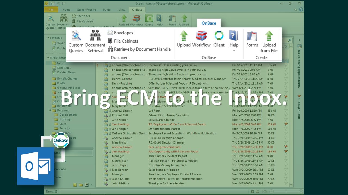348x195 pixels.
Task: Click small Client icon in the tinted Outlook ribbon
Action: [149, 18]
